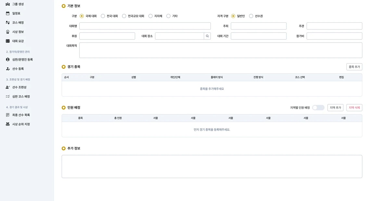Click the 추가 정보 large text area

click(x=212, y=166)
